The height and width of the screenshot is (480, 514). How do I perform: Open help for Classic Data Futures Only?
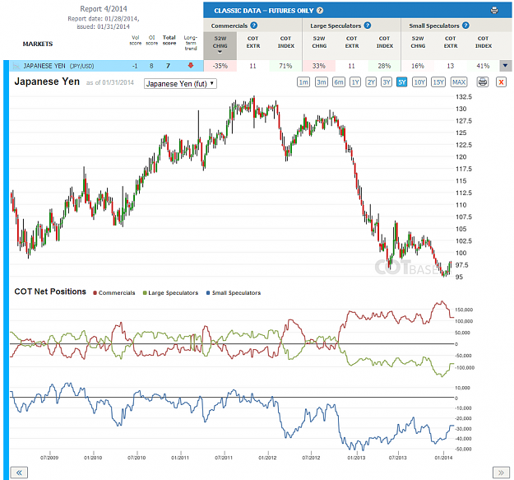320,11
